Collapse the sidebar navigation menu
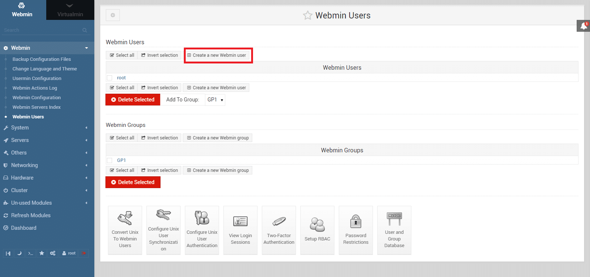The width and height of the screenshot is (590, 277). pyautogui.click(x=8, y=253)
